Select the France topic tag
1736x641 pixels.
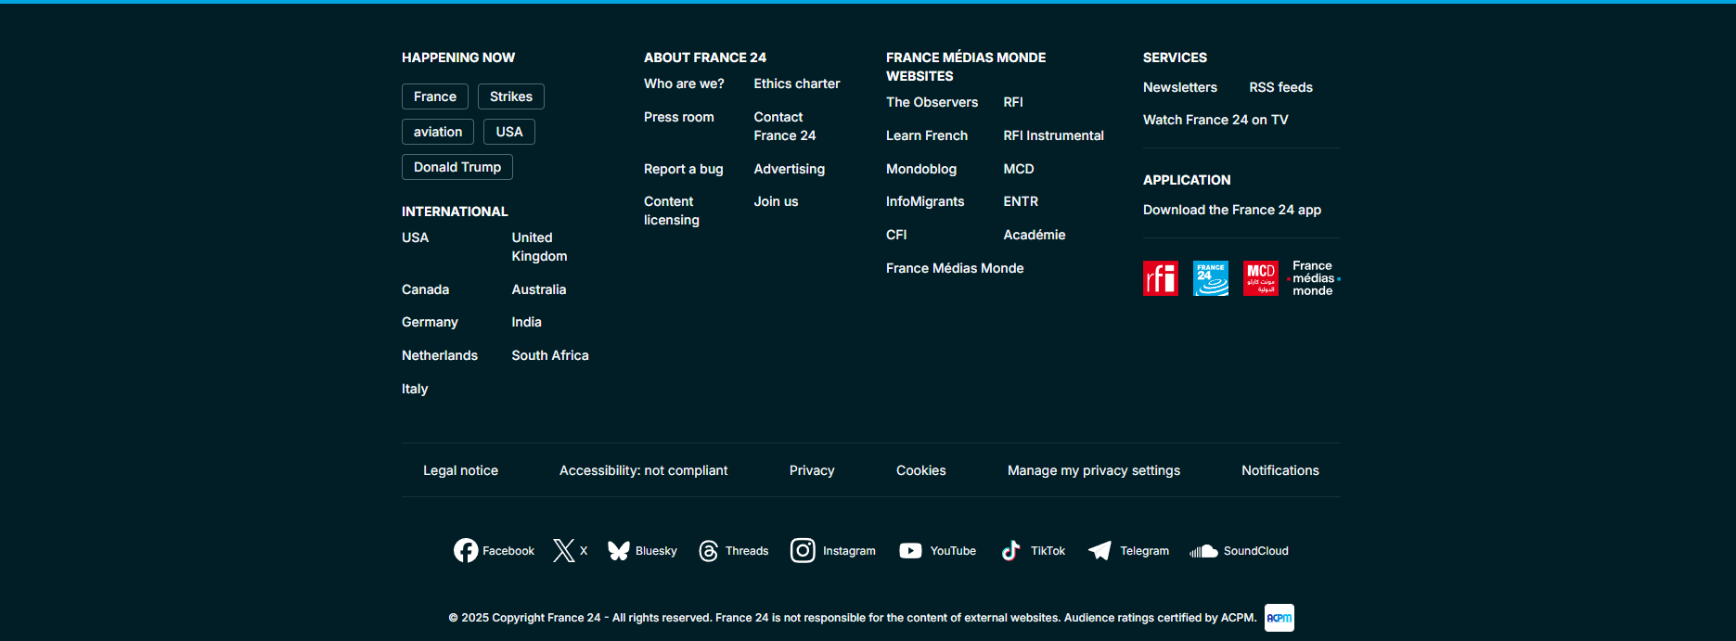(x=435, y=96)
